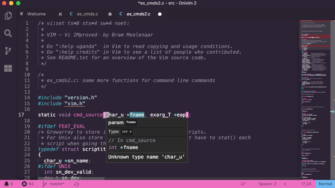Click exarg_T type on line 17
Screen dimensions: 335x188
click(x=160, y=115)
